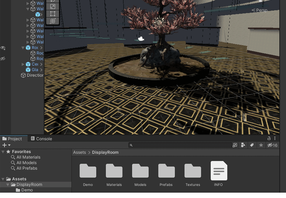Select the Scale tool in scene toolbar
Image resolution: width=286 pixels, height=198 pixels.
(x=53, y=6)
